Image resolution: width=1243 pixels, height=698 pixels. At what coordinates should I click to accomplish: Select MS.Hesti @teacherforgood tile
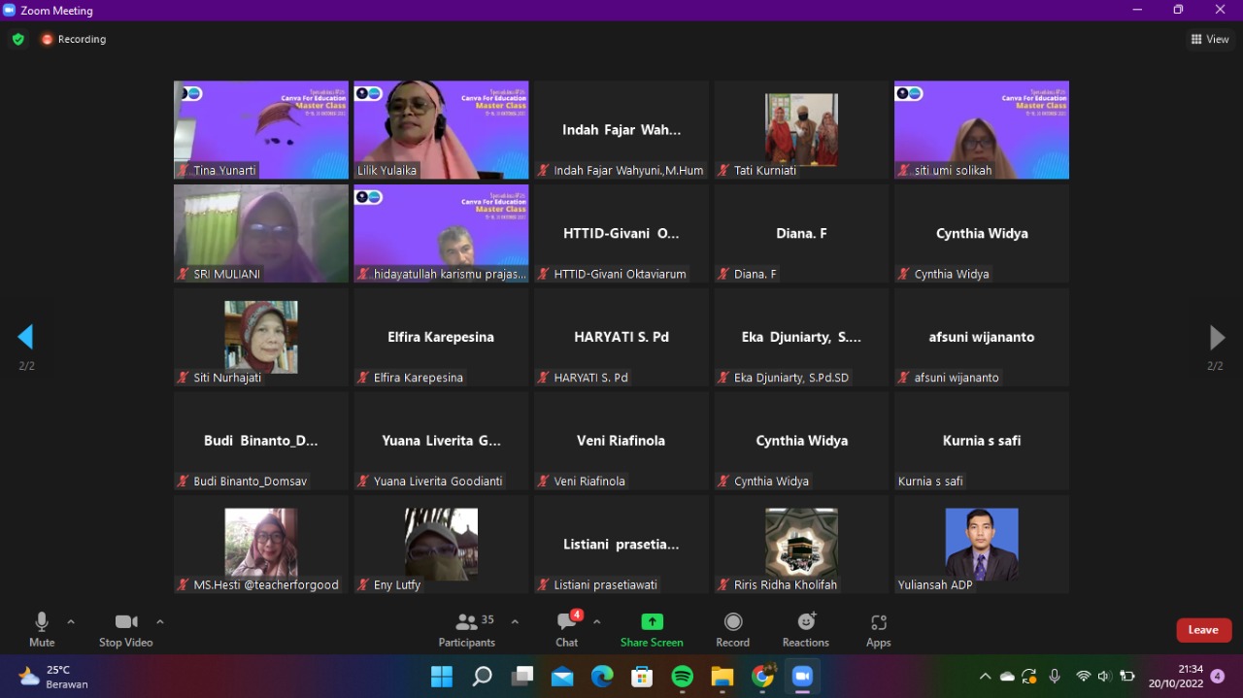click(x=261, y=545)
